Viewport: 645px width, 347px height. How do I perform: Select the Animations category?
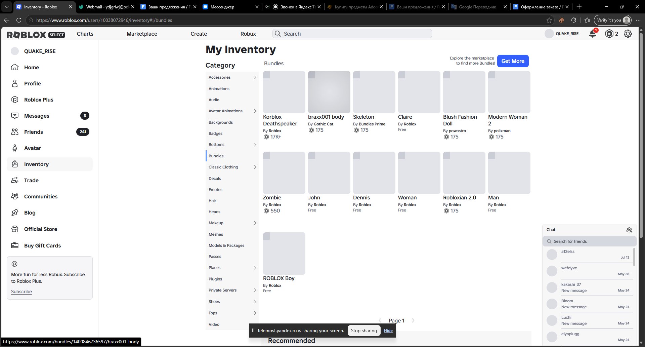click(x=219, y=89)
